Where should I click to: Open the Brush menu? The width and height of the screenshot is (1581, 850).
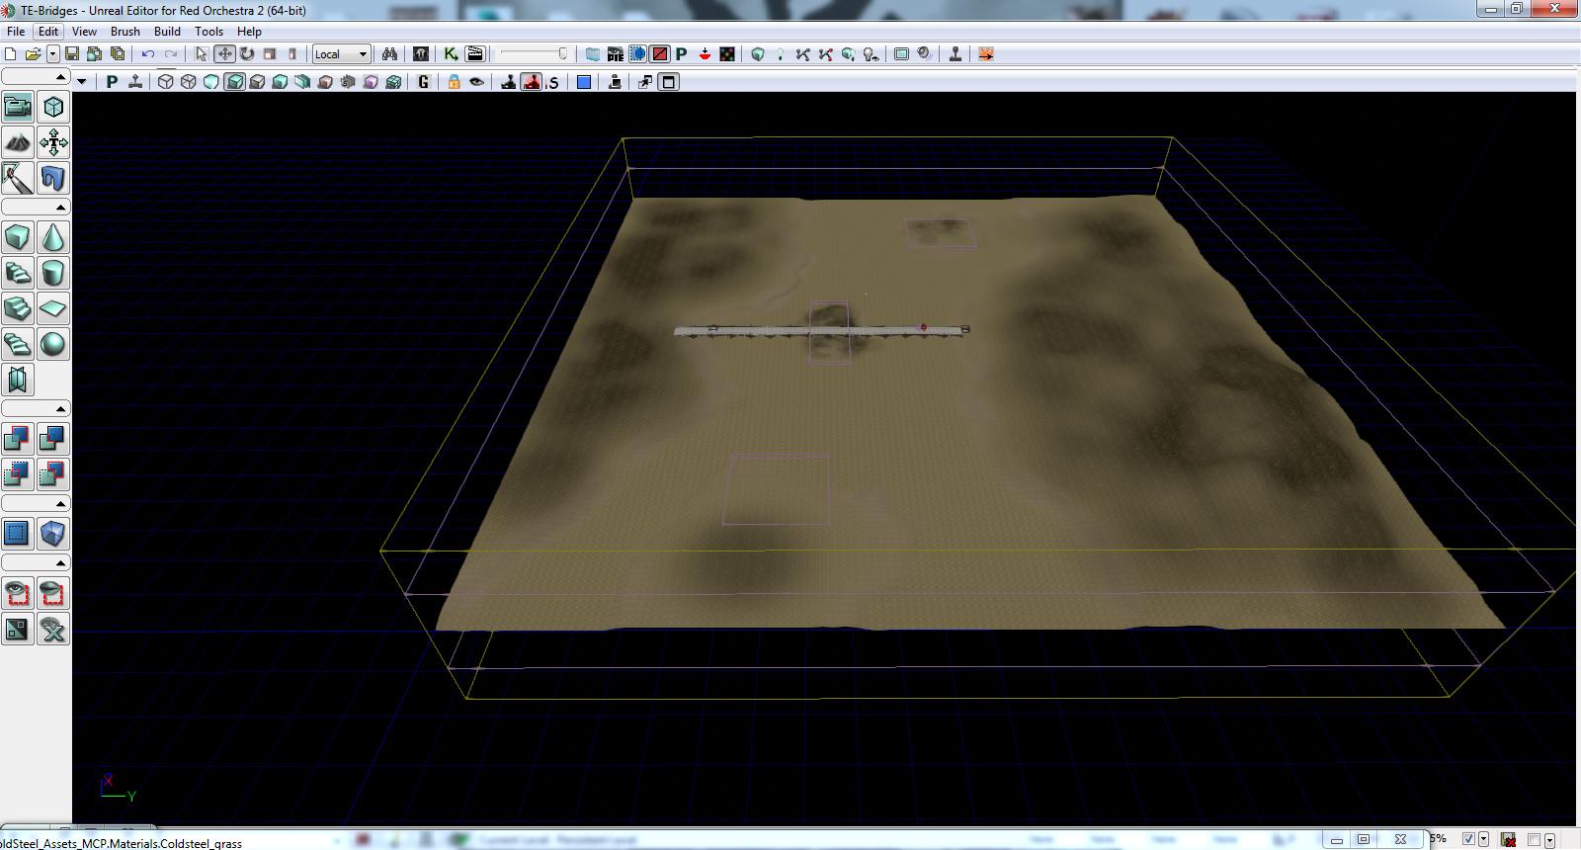(125, 32)
